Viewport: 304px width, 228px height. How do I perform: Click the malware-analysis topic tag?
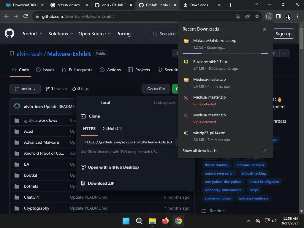250,165
